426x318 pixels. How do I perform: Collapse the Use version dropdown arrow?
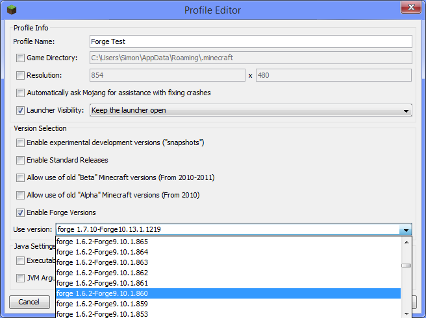[406, 230]
